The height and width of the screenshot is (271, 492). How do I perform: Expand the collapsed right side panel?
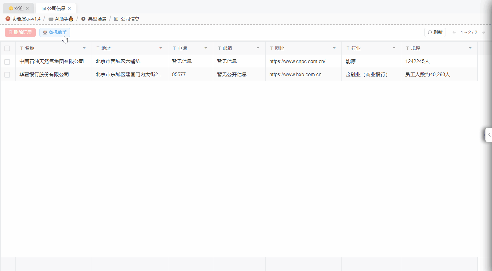tap(489, 135)
